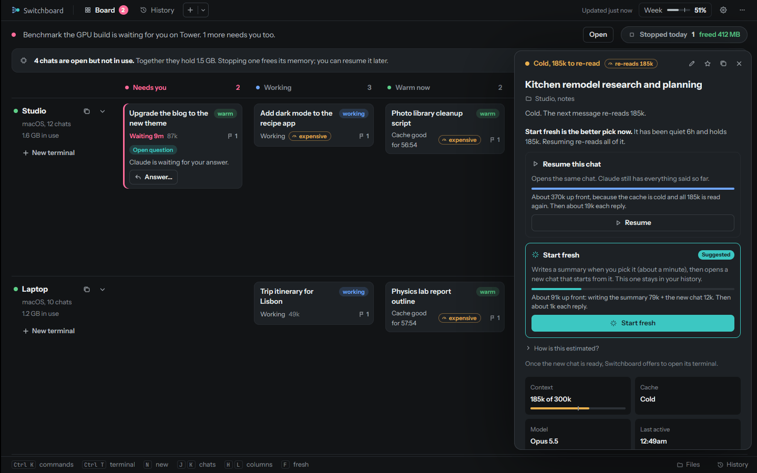
Task: Open Files from the bottom status bar
Action: (689, 465)
